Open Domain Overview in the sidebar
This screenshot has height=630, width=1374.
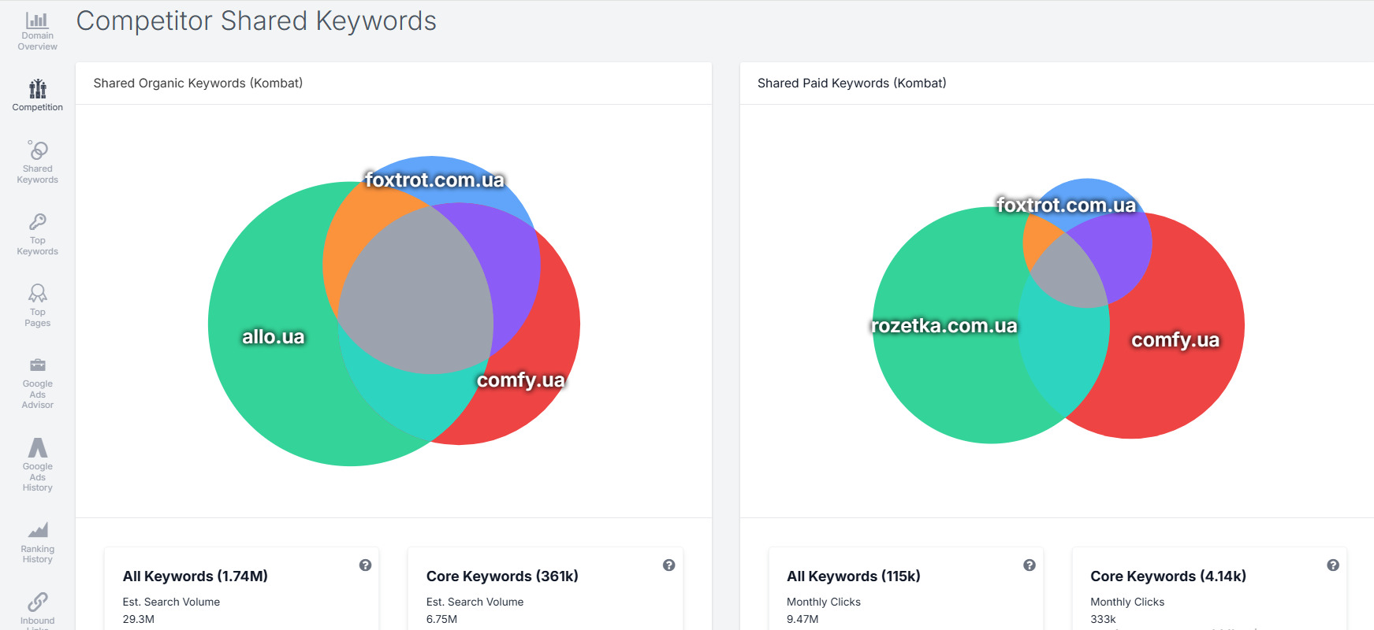(x=37, y=31)
